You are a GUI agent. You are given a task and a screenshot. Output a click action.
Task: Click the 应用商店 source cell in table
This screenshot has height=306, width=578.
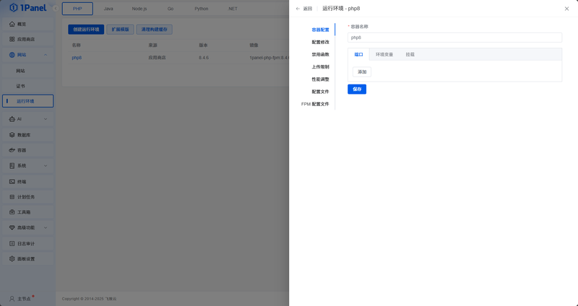[157, 58]
